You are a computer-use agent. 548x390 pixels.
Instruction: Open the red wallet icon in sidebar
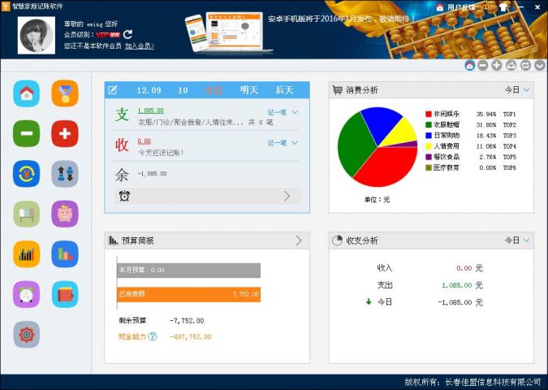[65, 293]
